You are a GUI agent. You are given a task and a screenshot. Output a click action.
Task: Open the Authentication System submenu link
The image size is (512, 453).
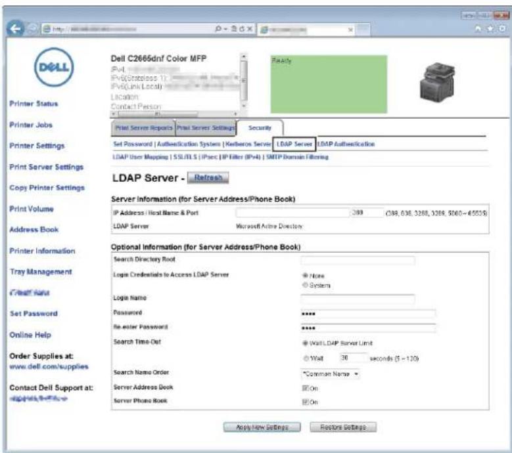(189, 144)
